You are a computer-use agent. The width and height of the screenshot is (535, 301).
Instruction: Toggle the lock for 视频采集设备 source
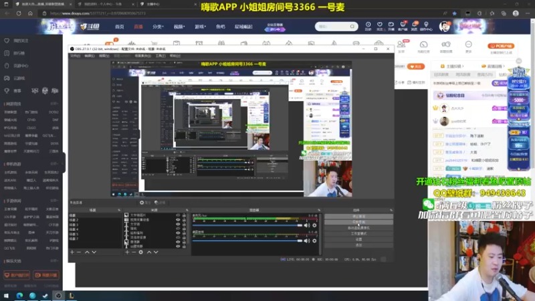185,220
